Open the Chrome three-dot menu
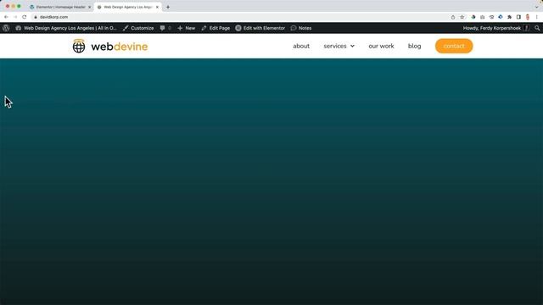 [537, 17]
